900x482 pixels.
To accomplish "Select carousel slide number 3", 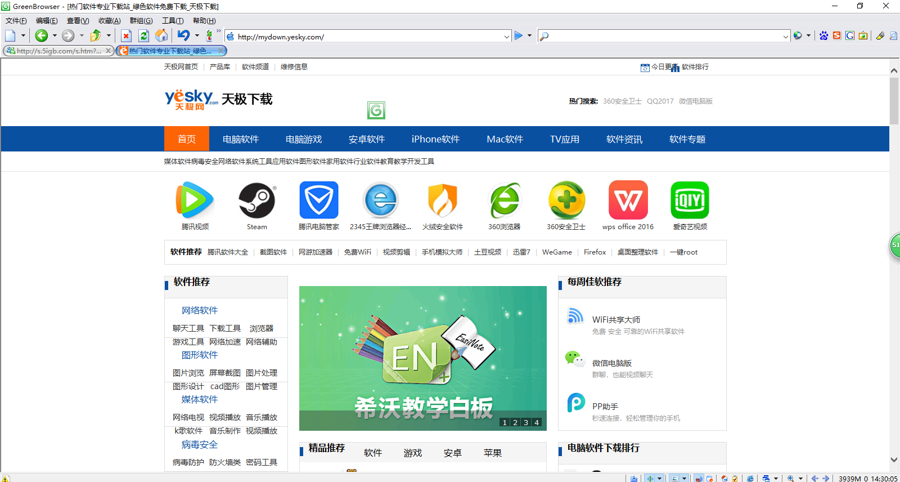I will pos(526,422).
